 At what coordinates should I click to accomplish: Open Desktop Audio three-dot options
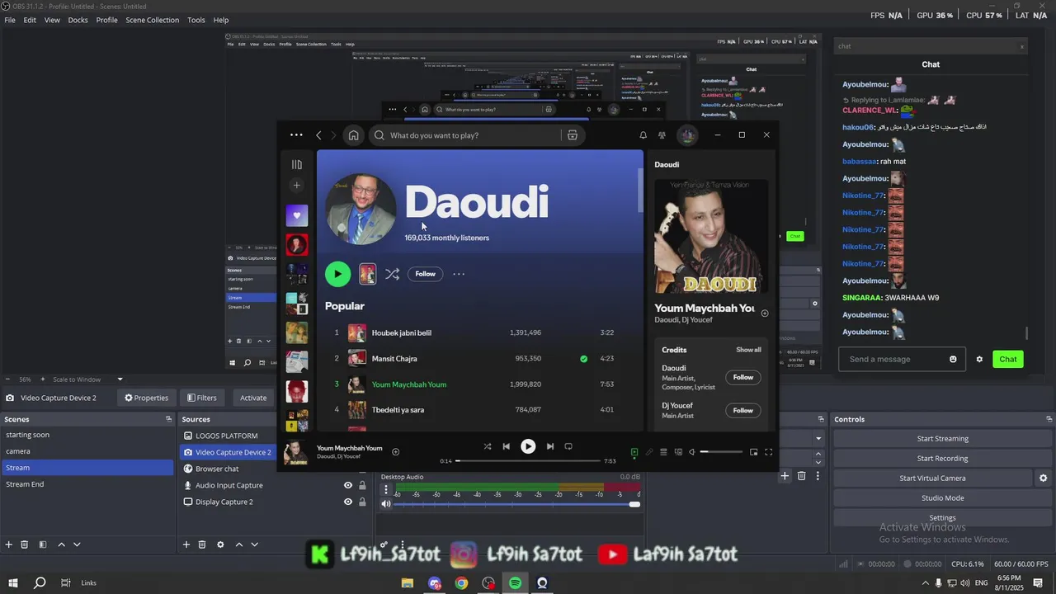pos(386,490)
